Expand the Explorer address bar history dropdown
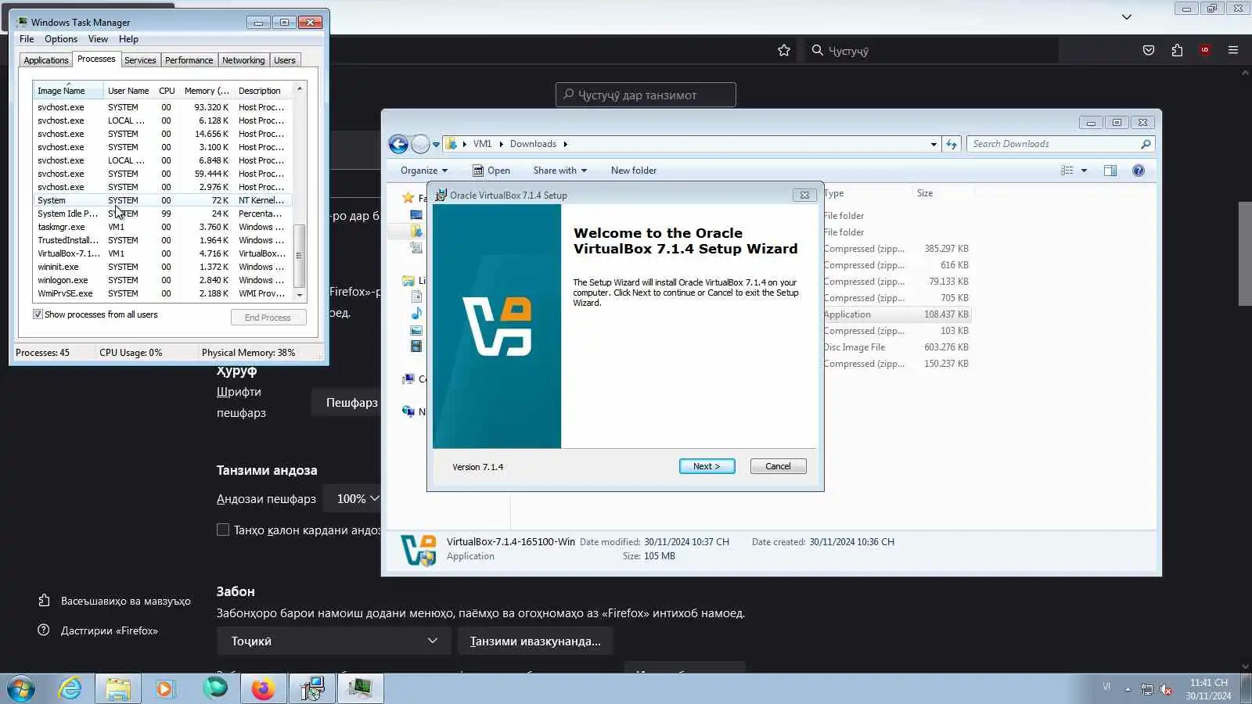The width and height of the screenshot is (1252, 704). click(x=934, y=144)
